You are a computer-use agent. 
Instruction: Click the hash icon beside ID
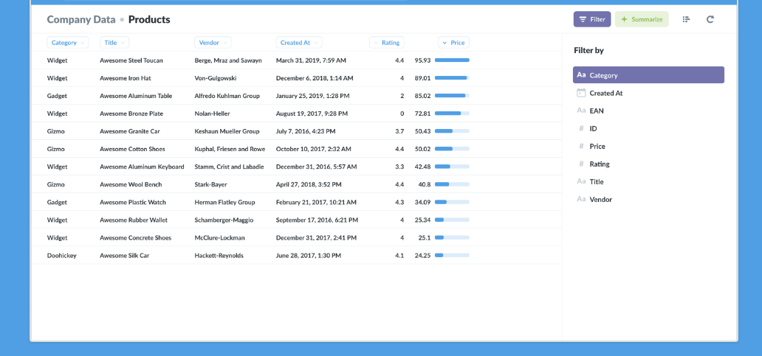point(581,128)
